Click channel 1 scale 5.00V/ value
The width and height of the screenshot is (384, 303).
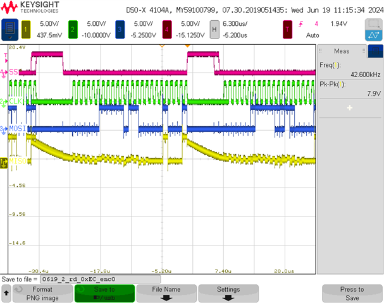click(x=49, y=24)
